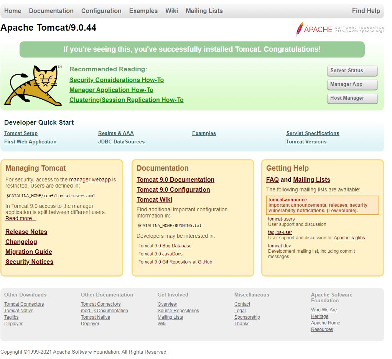The width and height of the screenshot is (392, 359).
Task: Open the Home menu item
Action: [x=13, y=11]
